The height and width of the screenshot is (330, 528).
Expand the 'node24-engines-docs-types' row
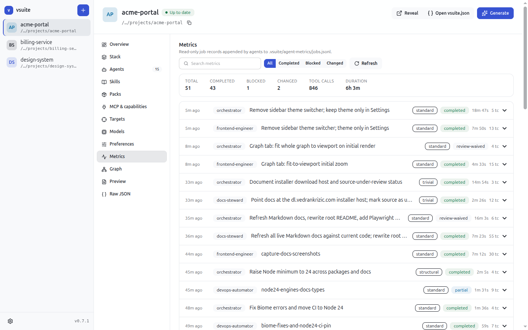tap(505, 290)
